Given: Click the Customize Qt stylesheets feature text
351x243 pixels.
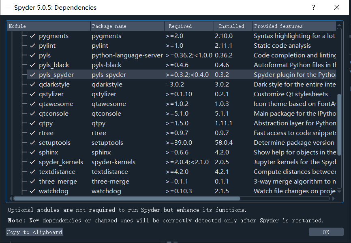Looking at the screenshot, I should 291,94.
